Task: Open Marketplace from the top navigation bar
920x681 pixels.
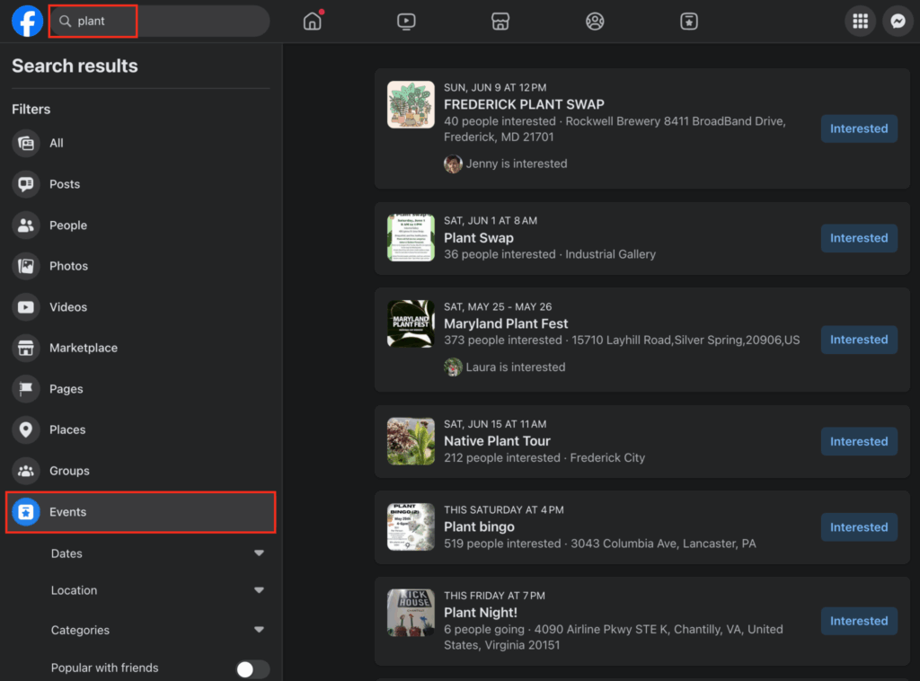Action: 500,21
